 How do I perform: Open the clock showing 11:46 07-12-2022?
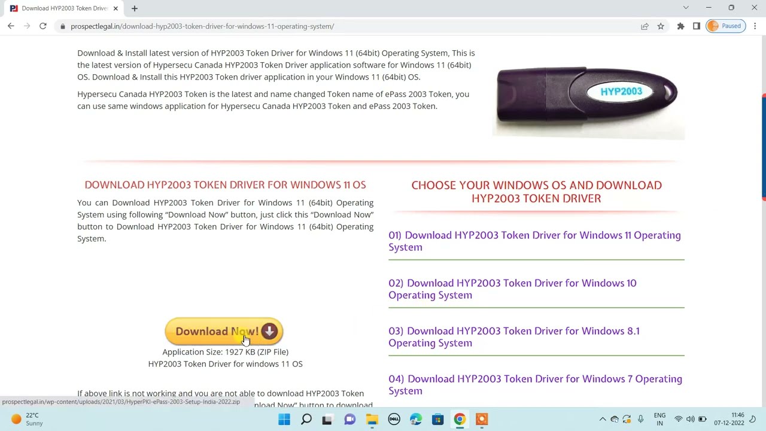point(729,419)
